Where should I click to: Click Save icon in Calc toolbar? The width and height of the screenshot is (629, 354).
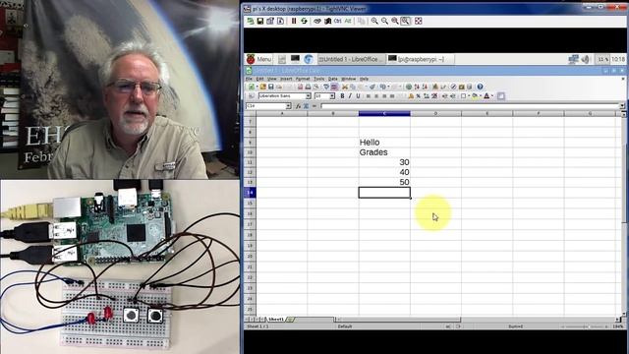(271, 87)
